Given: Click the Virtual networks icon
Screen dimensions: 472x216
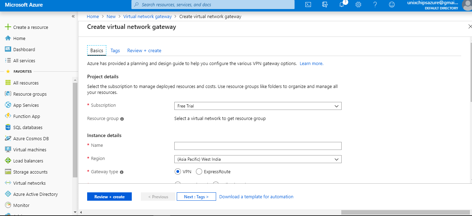Looking at the screenshot, I should point(8,183).
